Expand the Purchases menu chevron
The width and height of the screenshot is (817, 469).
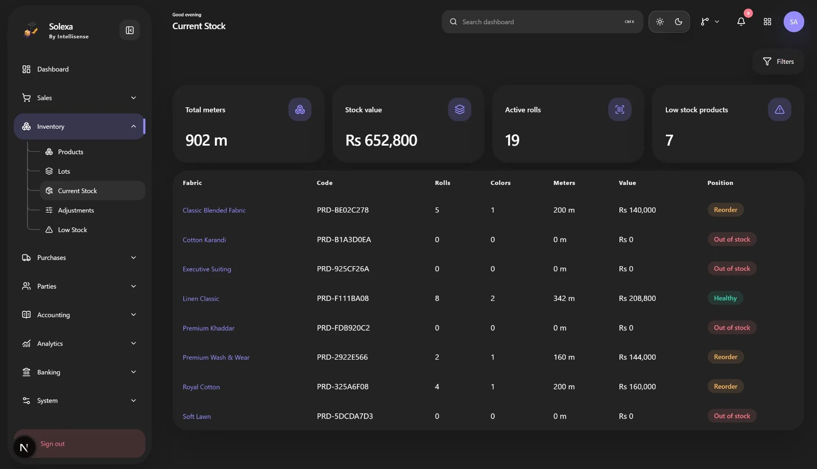pos(134,257)
